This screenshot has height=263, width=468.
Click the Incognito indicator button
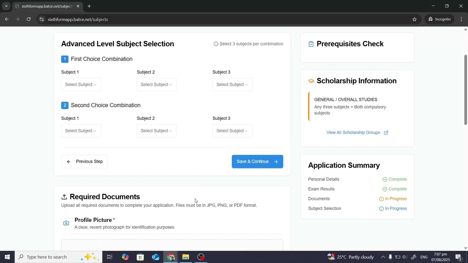click(440, 19)
